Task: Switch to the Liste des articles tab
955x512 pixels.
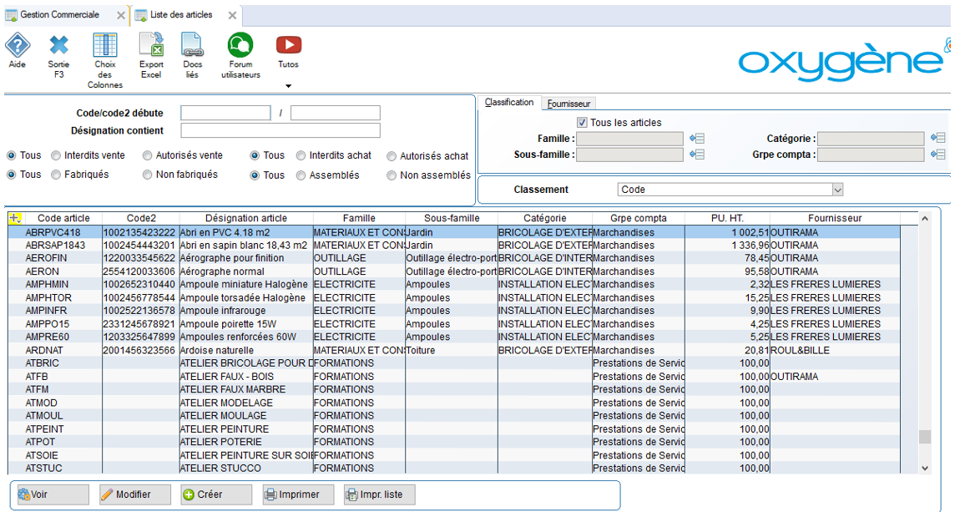Action: [x=181, y=15]
